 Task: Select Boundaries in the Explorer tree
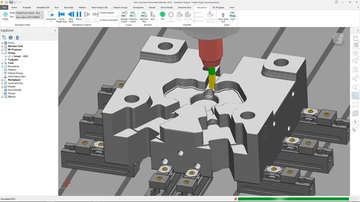[13, 66]
